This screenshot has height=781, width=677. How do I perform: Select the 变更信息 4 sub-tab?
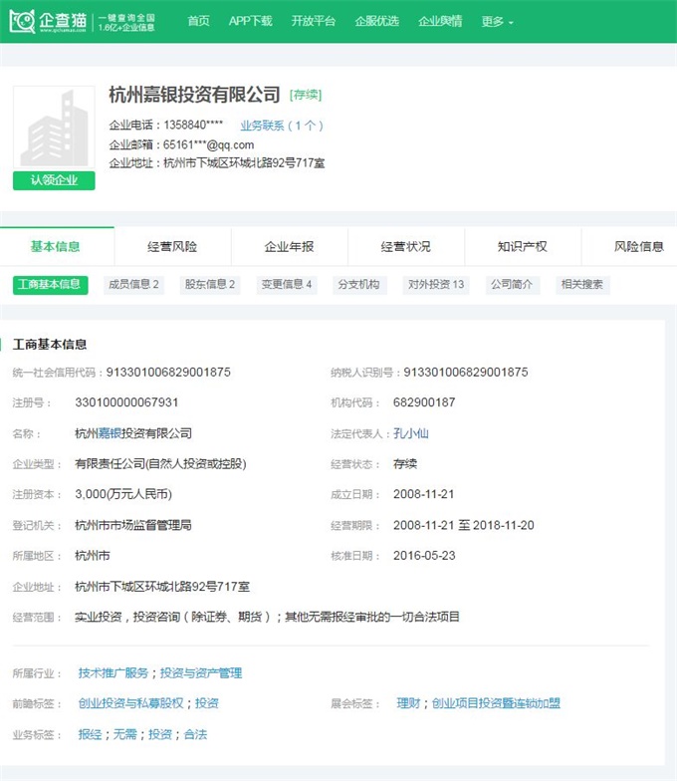point(287,284)
